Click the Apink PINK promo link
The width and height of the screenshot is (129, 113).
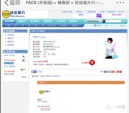[99, 16]
